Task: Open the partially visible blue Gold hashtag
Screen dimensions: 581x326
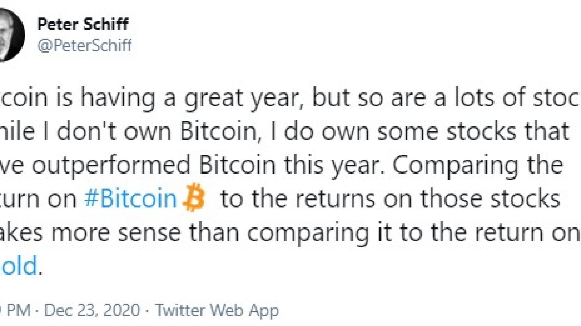Action: point(18,266)
